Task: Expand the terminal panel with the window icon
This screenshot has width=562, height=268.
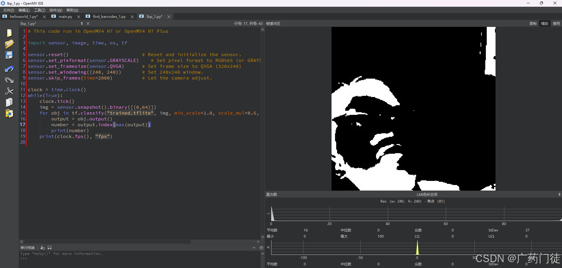Action: (x=262, y=248)
